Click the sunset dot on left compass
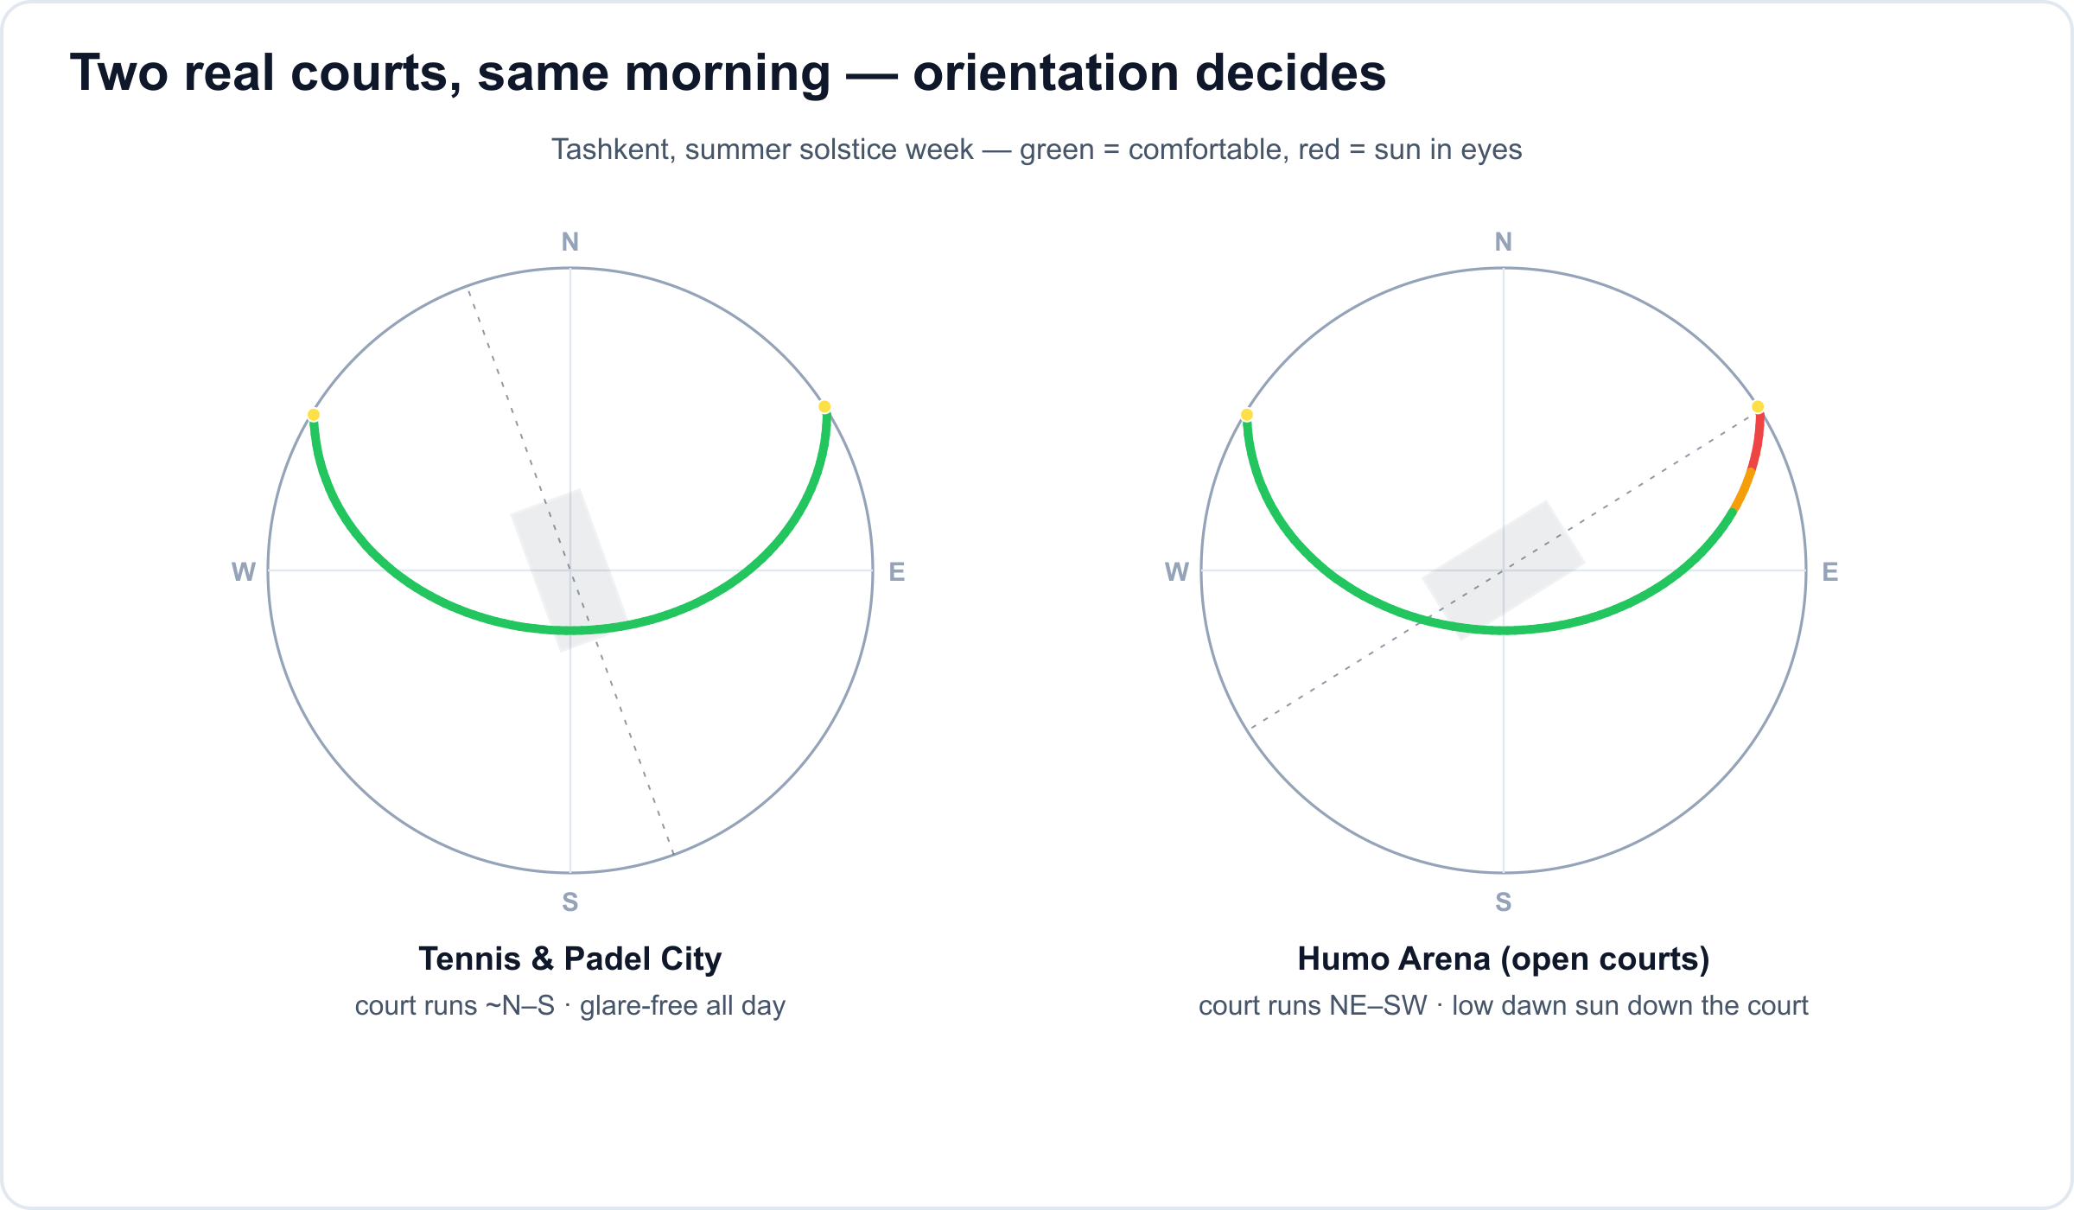 (314, 415)
